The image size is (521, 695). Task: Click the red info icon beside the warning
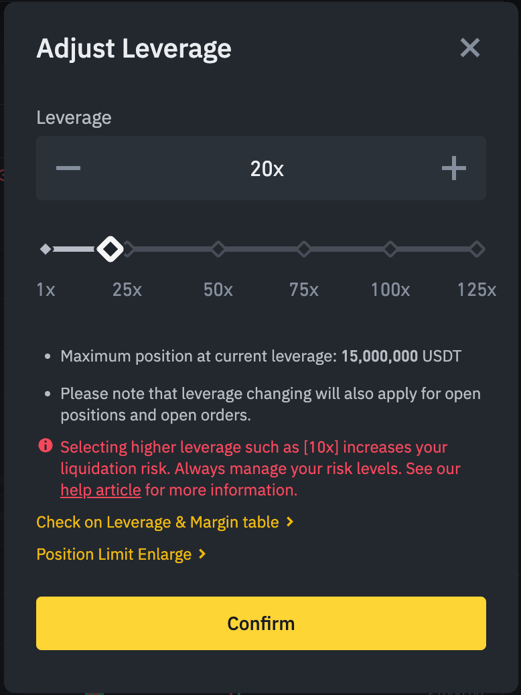pos(45,446)
